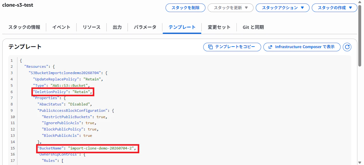Open the イベント tab
Viewport: 364px width, 165px height.
click(x=61, y=27)
